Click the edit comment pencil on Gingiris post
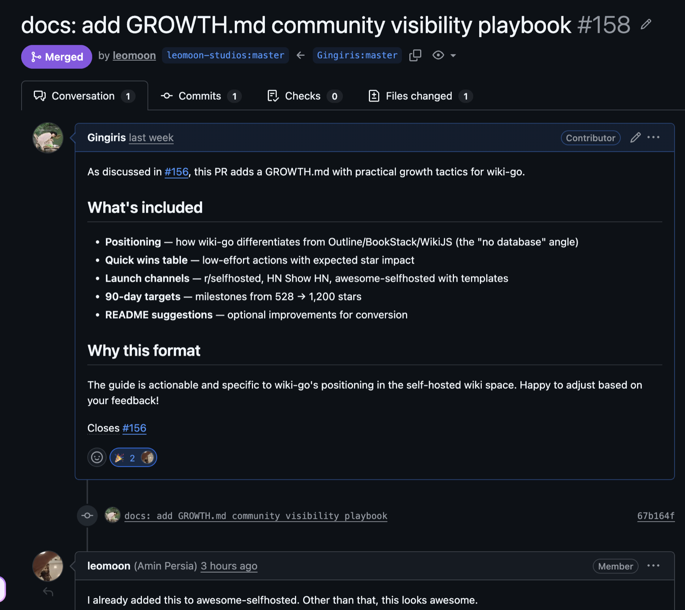The height and width of the screenshot is (610, 685). pyautogui.click(x=635, y=138)
